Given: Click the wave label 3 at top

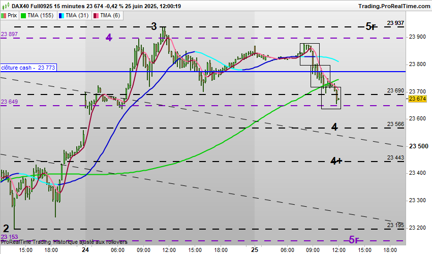Looking at the screenshot, I should tap(153, 26).
